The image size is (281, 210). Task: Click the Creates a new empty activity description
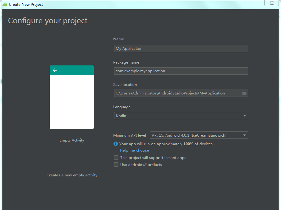tap(72, 175)
